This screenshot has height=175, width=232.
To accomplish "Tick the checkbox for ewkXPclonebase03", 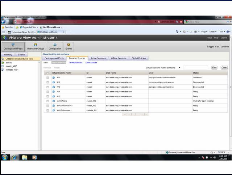I will [x=47, y=106].
